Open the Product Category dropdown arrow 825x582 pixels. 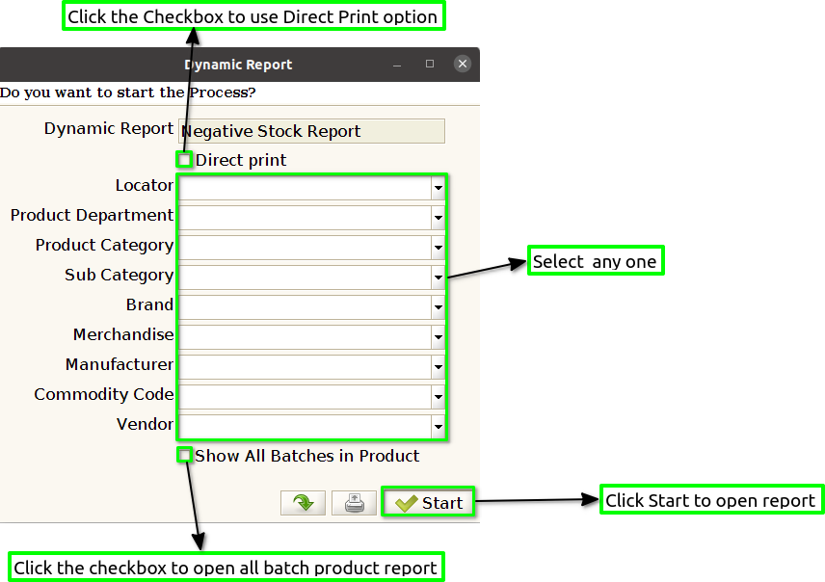pyautogui.click(x=438, y=248)
